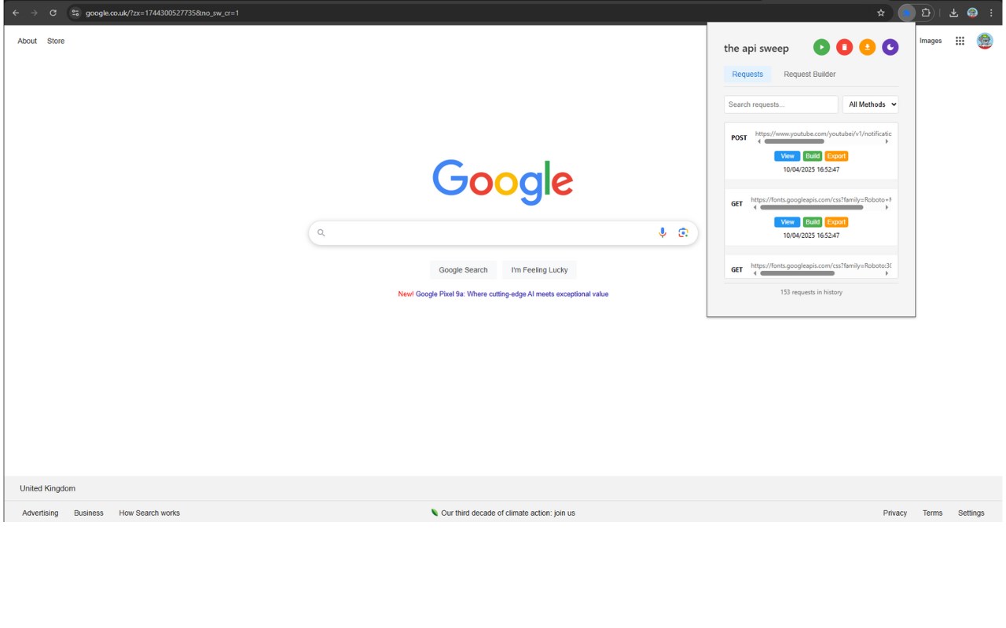Open the extensions puzzle icon

[x=926, y=13]
